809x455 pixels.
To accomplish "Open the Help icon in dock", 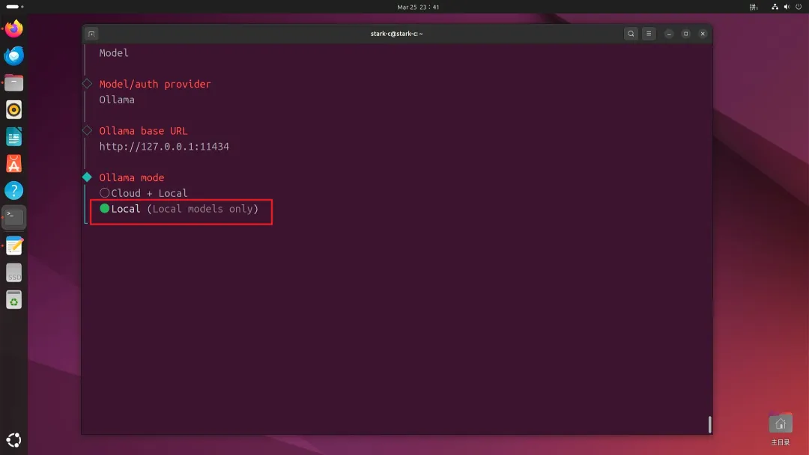I will pos(14,191).
